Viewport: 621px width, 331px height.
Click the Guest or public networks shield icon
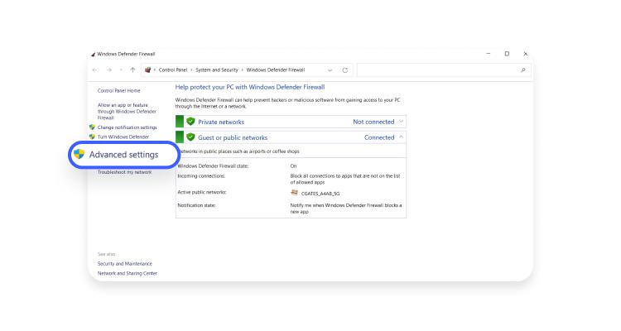190,137
